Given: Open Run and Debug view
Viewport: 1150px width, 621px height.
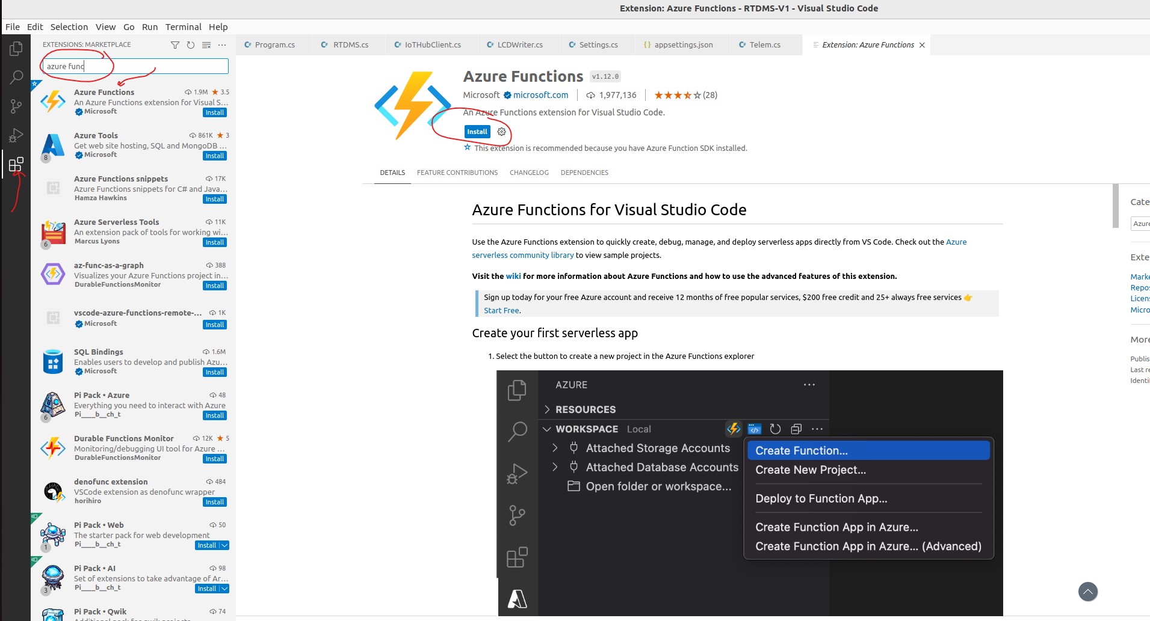Looking at the screenshot, I should pyautogui.click(x=16, y=135).
